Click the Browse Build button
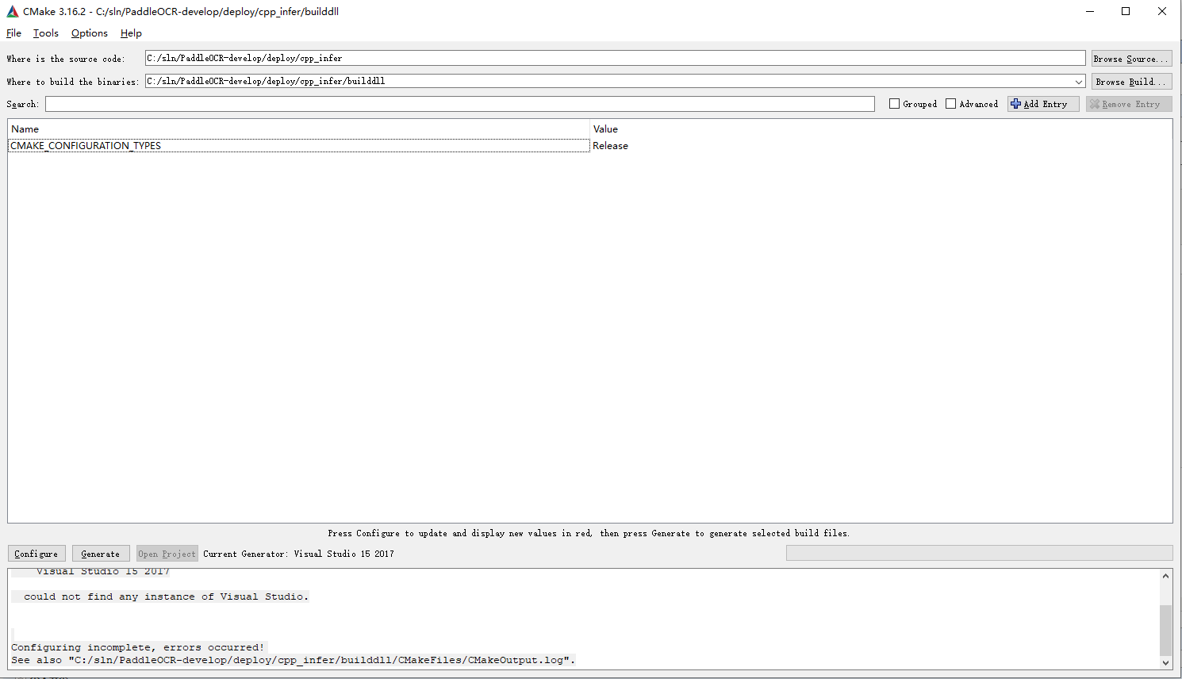 1131,81
